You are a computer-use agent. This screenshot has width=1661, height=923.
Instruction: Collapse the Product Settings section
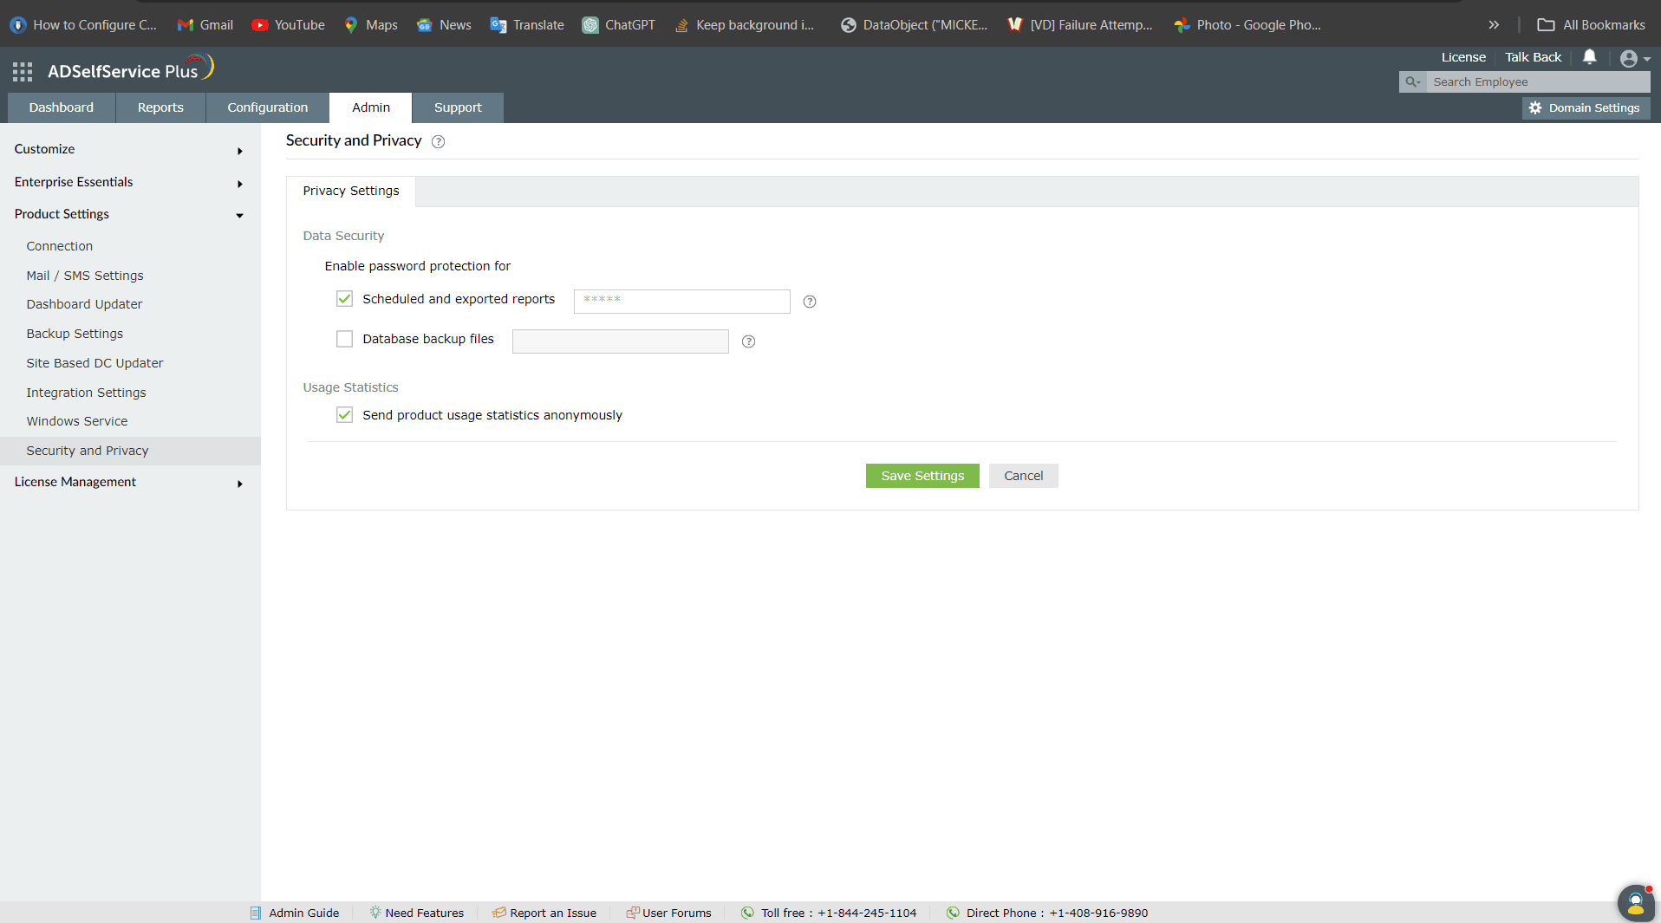pyautogui.click(x=130, y=214)
